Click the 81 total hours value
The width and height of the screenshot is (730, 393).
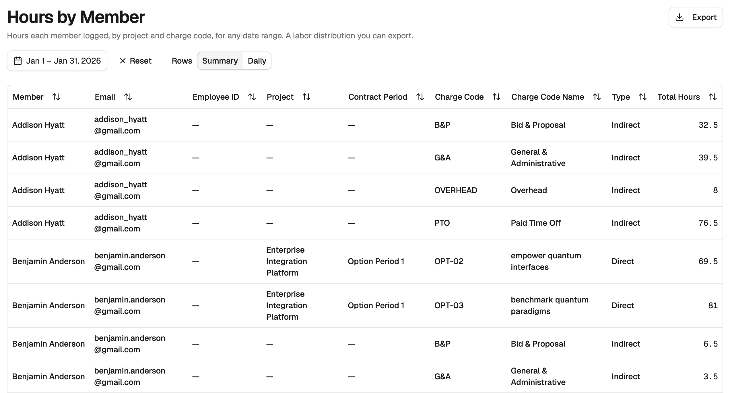713,305
